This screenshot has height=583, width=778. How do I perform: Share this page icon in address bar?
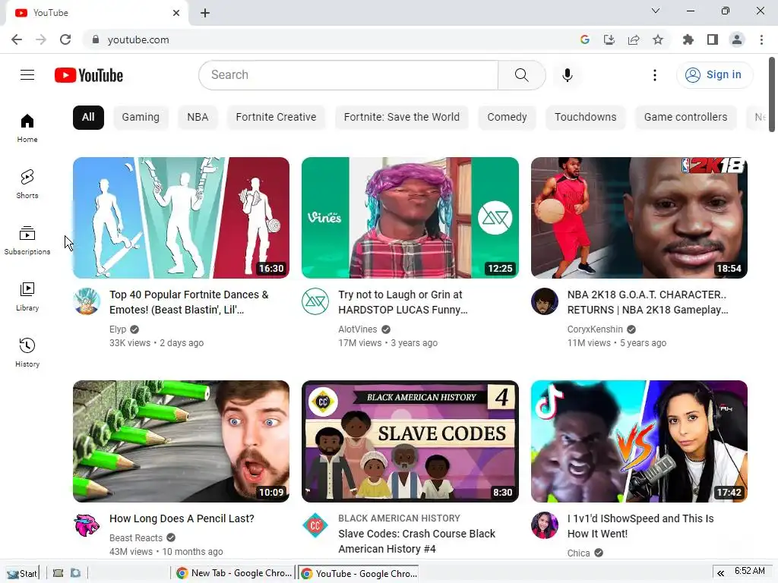pyautogui.click(x=633, y=39)
